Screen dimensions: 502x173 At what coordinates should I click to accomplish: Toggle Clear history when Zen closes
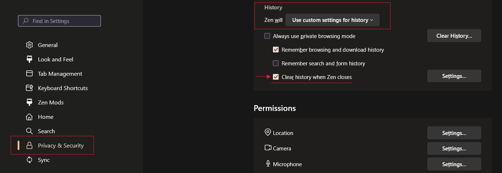pyautogui.click(x=276, y=77)
